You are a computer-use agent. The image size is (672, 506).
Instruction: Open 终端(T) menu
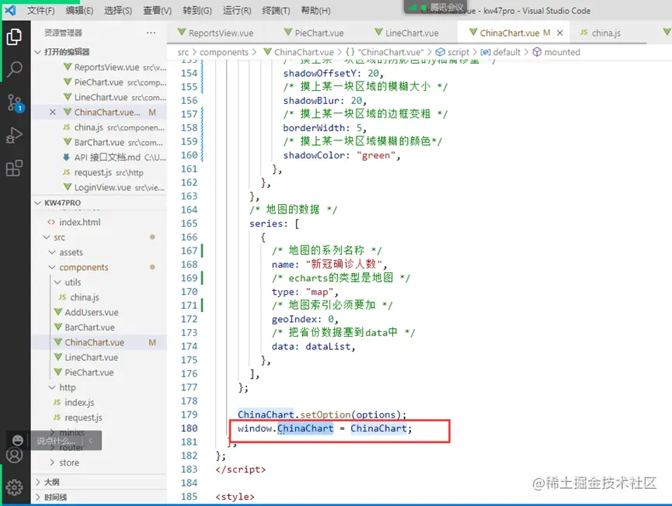click(276, 11)
